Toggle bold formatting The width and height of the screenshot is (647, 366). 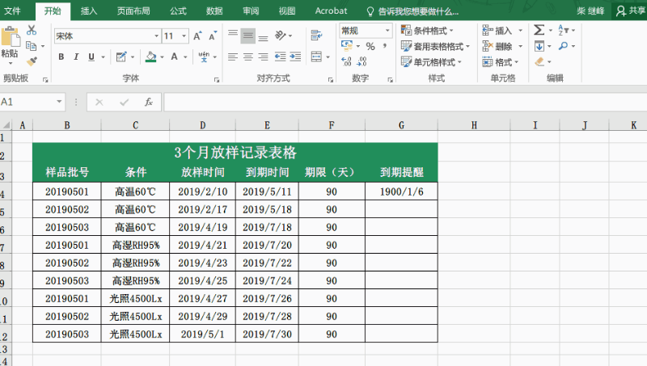click(61, 57)
